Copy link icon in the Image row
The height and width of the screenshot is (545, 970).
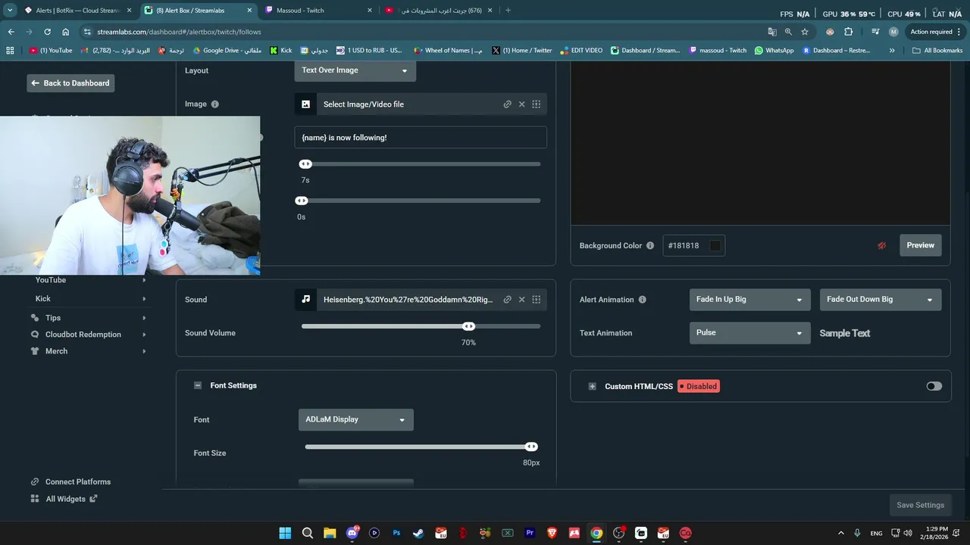(x=507, y=104)
